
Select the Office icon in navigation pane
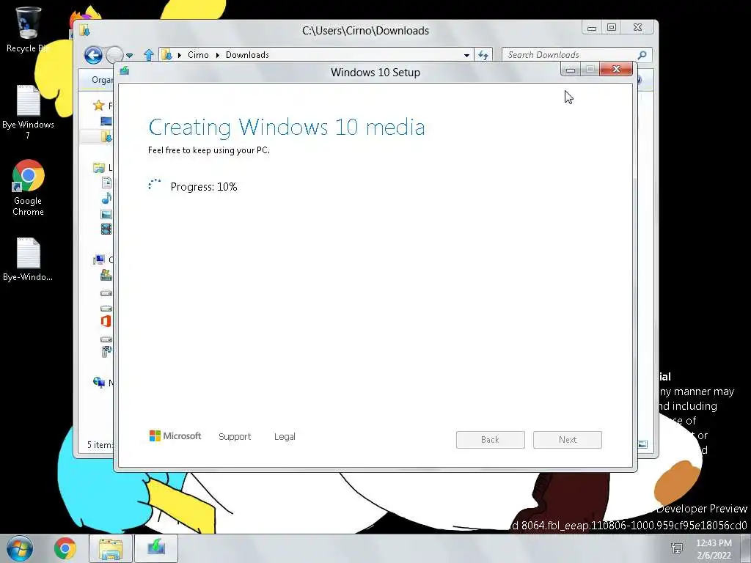pos(106,321)
